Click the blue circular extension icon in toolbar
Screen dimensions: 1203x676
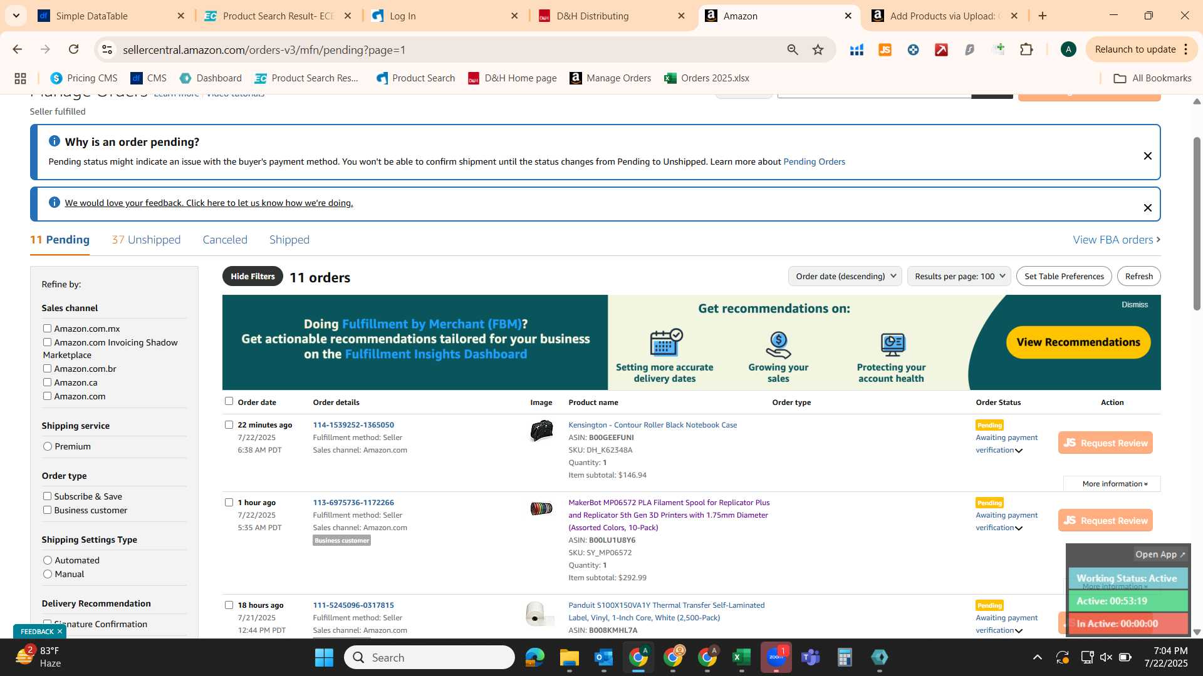(x=913, y=49)
